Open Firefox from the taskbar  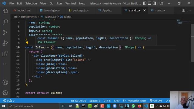(x=139, y=106)
